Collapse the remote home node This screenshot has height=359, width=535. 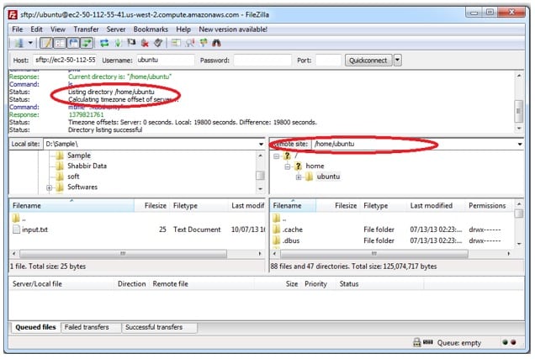tap(288, 166)
